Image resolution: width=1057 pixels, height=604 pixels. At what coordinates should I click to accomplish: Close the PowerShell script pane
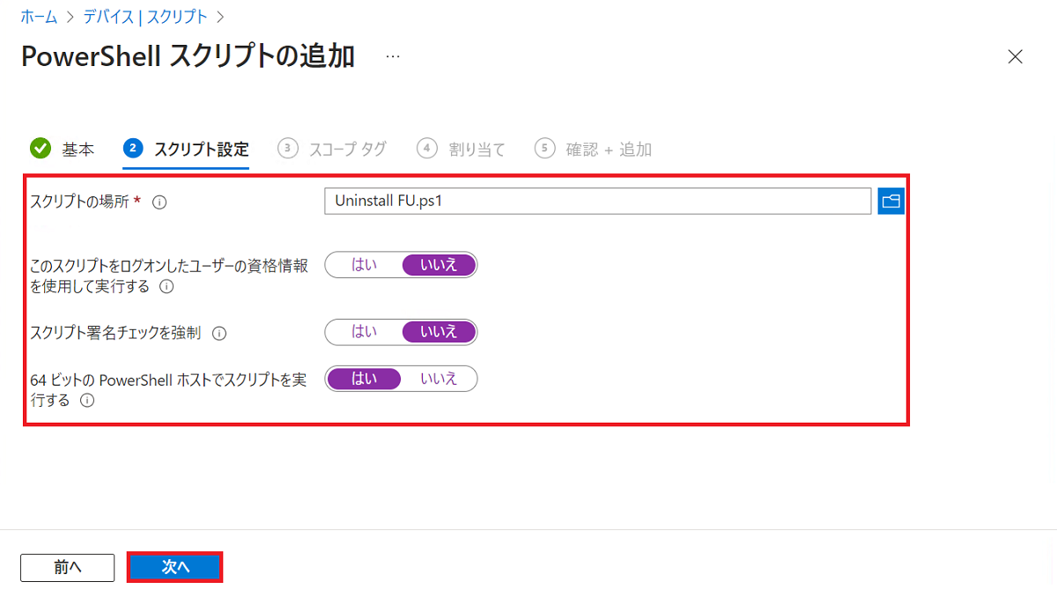tap(1015, 57)
